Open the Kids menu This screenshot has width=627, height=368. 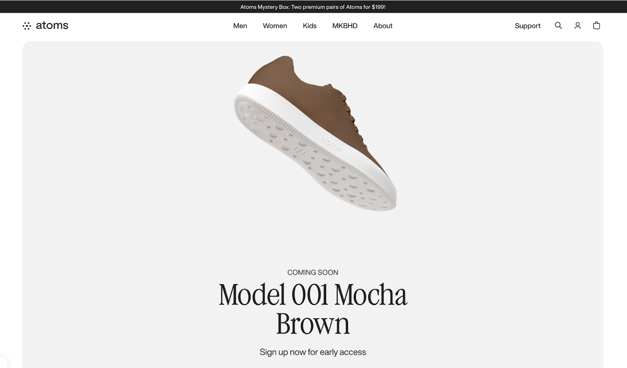(310, 26)
